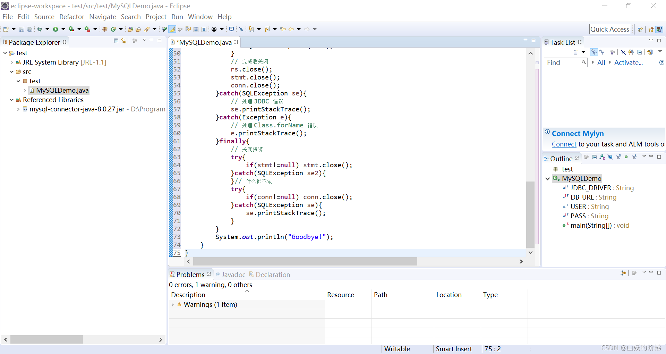
Task: Collapse All in Task List toolbar
Action: click(640, 52)
